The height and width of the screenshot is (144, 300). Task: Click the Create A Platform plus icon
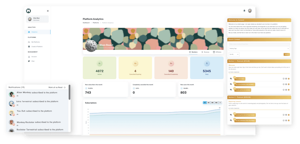29,46
